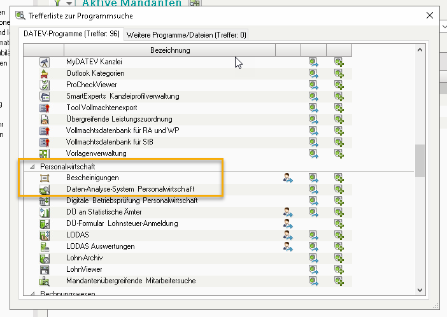Click the person-arrow icon in the Bescheinigungen row
The image size is (447, 317).
point(288,178)
